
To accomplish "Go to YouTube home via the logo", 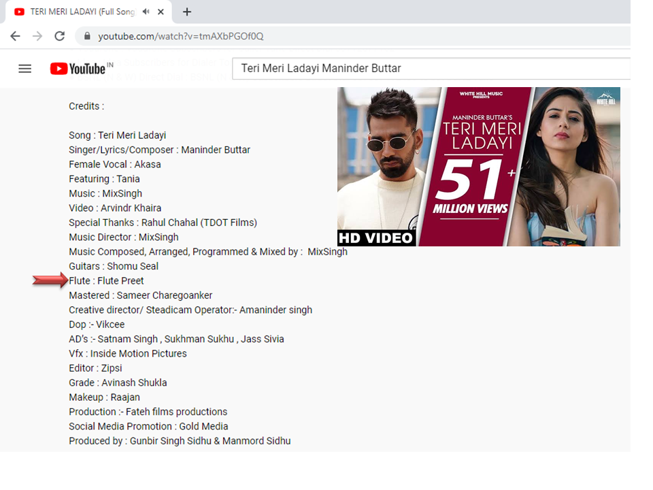I will click(x=78, y=69).
